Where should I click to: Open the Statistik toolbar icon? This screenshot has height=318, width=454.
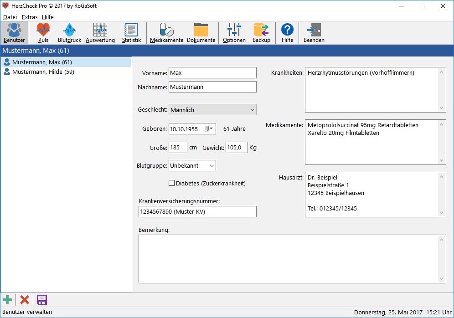[x=131, y=33]
